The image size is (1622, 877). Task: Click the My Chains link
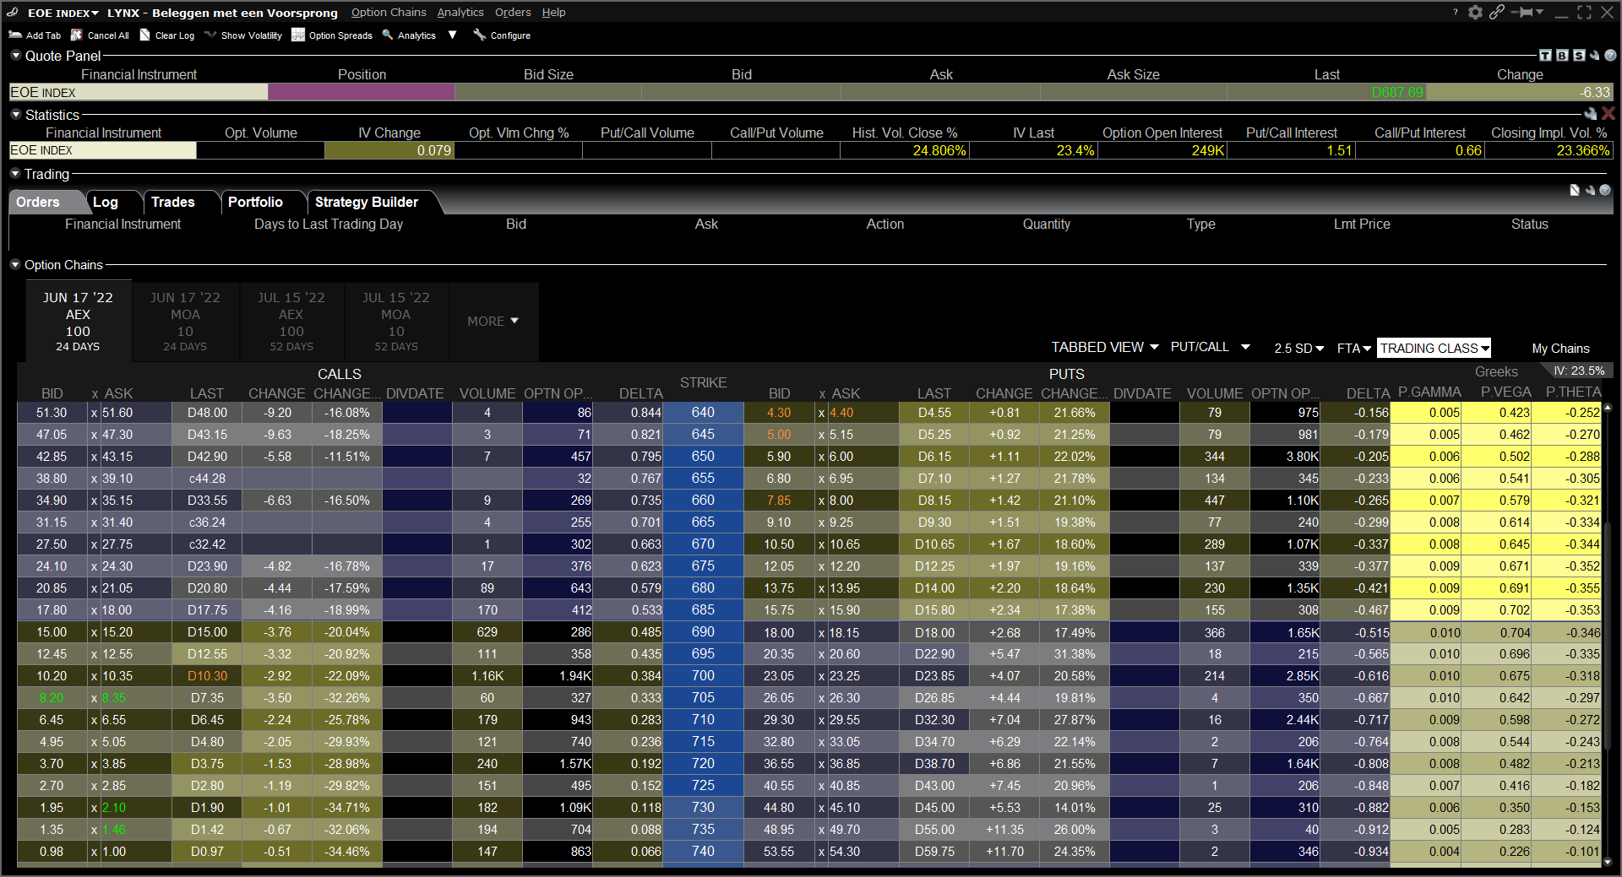[x=1560, y=348]
